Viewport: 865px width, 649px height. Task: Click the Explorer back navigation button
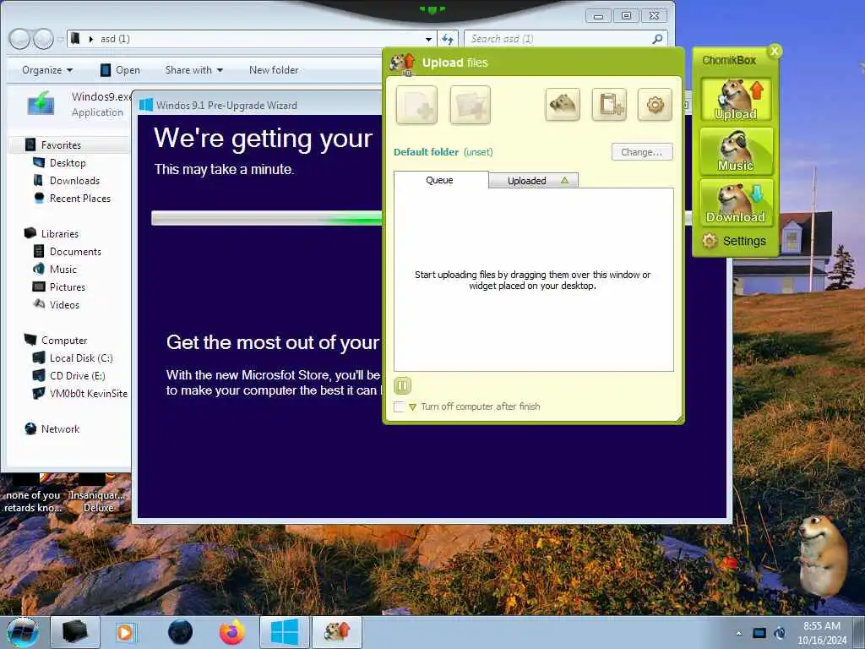20,39
